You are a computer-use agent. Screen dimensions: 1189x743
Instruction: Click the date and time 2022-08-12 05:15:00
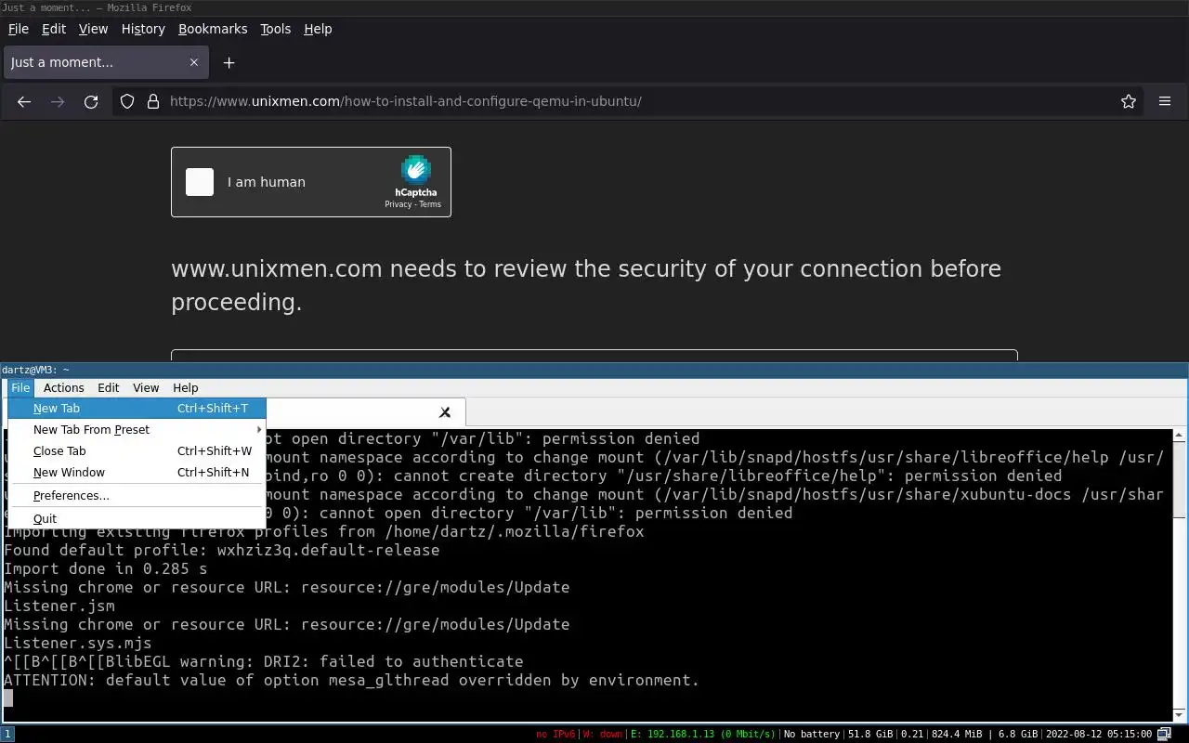[x=1099, y=734]
